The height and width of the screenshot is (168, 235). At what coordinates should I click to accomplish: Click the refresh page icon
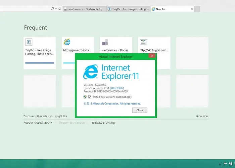click(60, 9)
